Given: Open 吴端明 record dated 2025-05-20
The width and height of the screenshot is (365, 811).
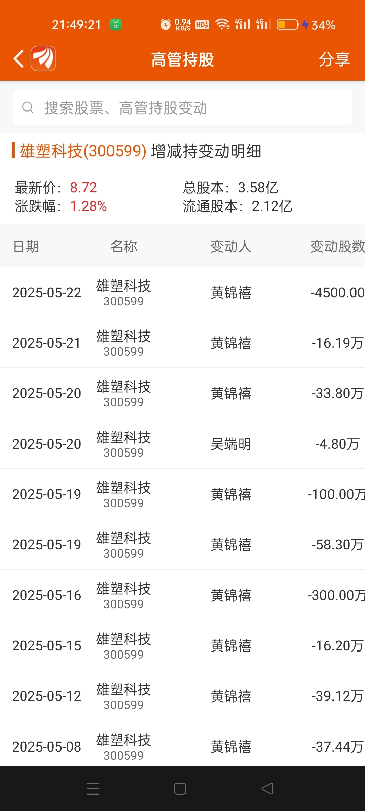Looking at the screenshot, I should (182, 444).
